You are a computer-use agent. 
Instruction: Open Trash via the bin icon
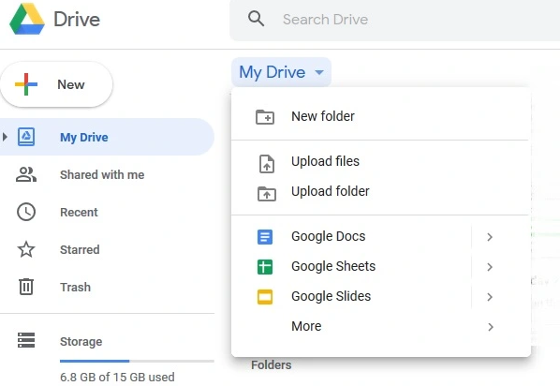tap(26, 287)
